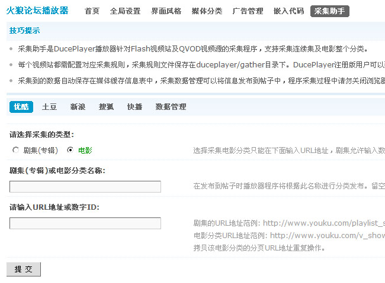
Task: Click the 剧集(专辑)或电影分类名称 label
Action: [x=57, y=171]
